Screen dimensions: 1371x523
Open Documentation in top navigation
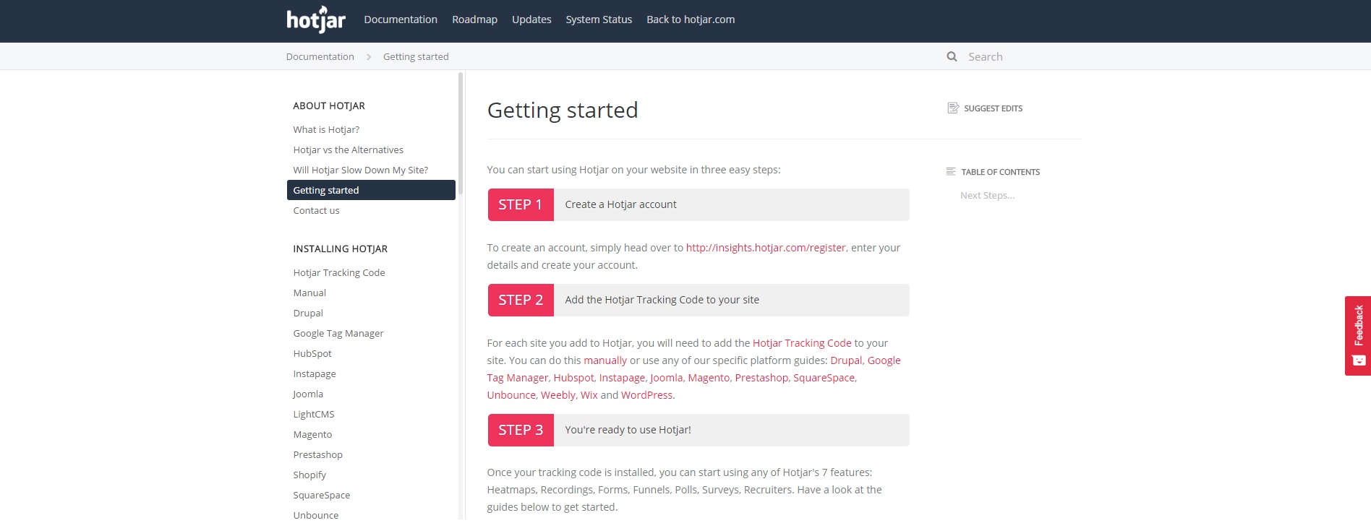click(x=401, y=20)
